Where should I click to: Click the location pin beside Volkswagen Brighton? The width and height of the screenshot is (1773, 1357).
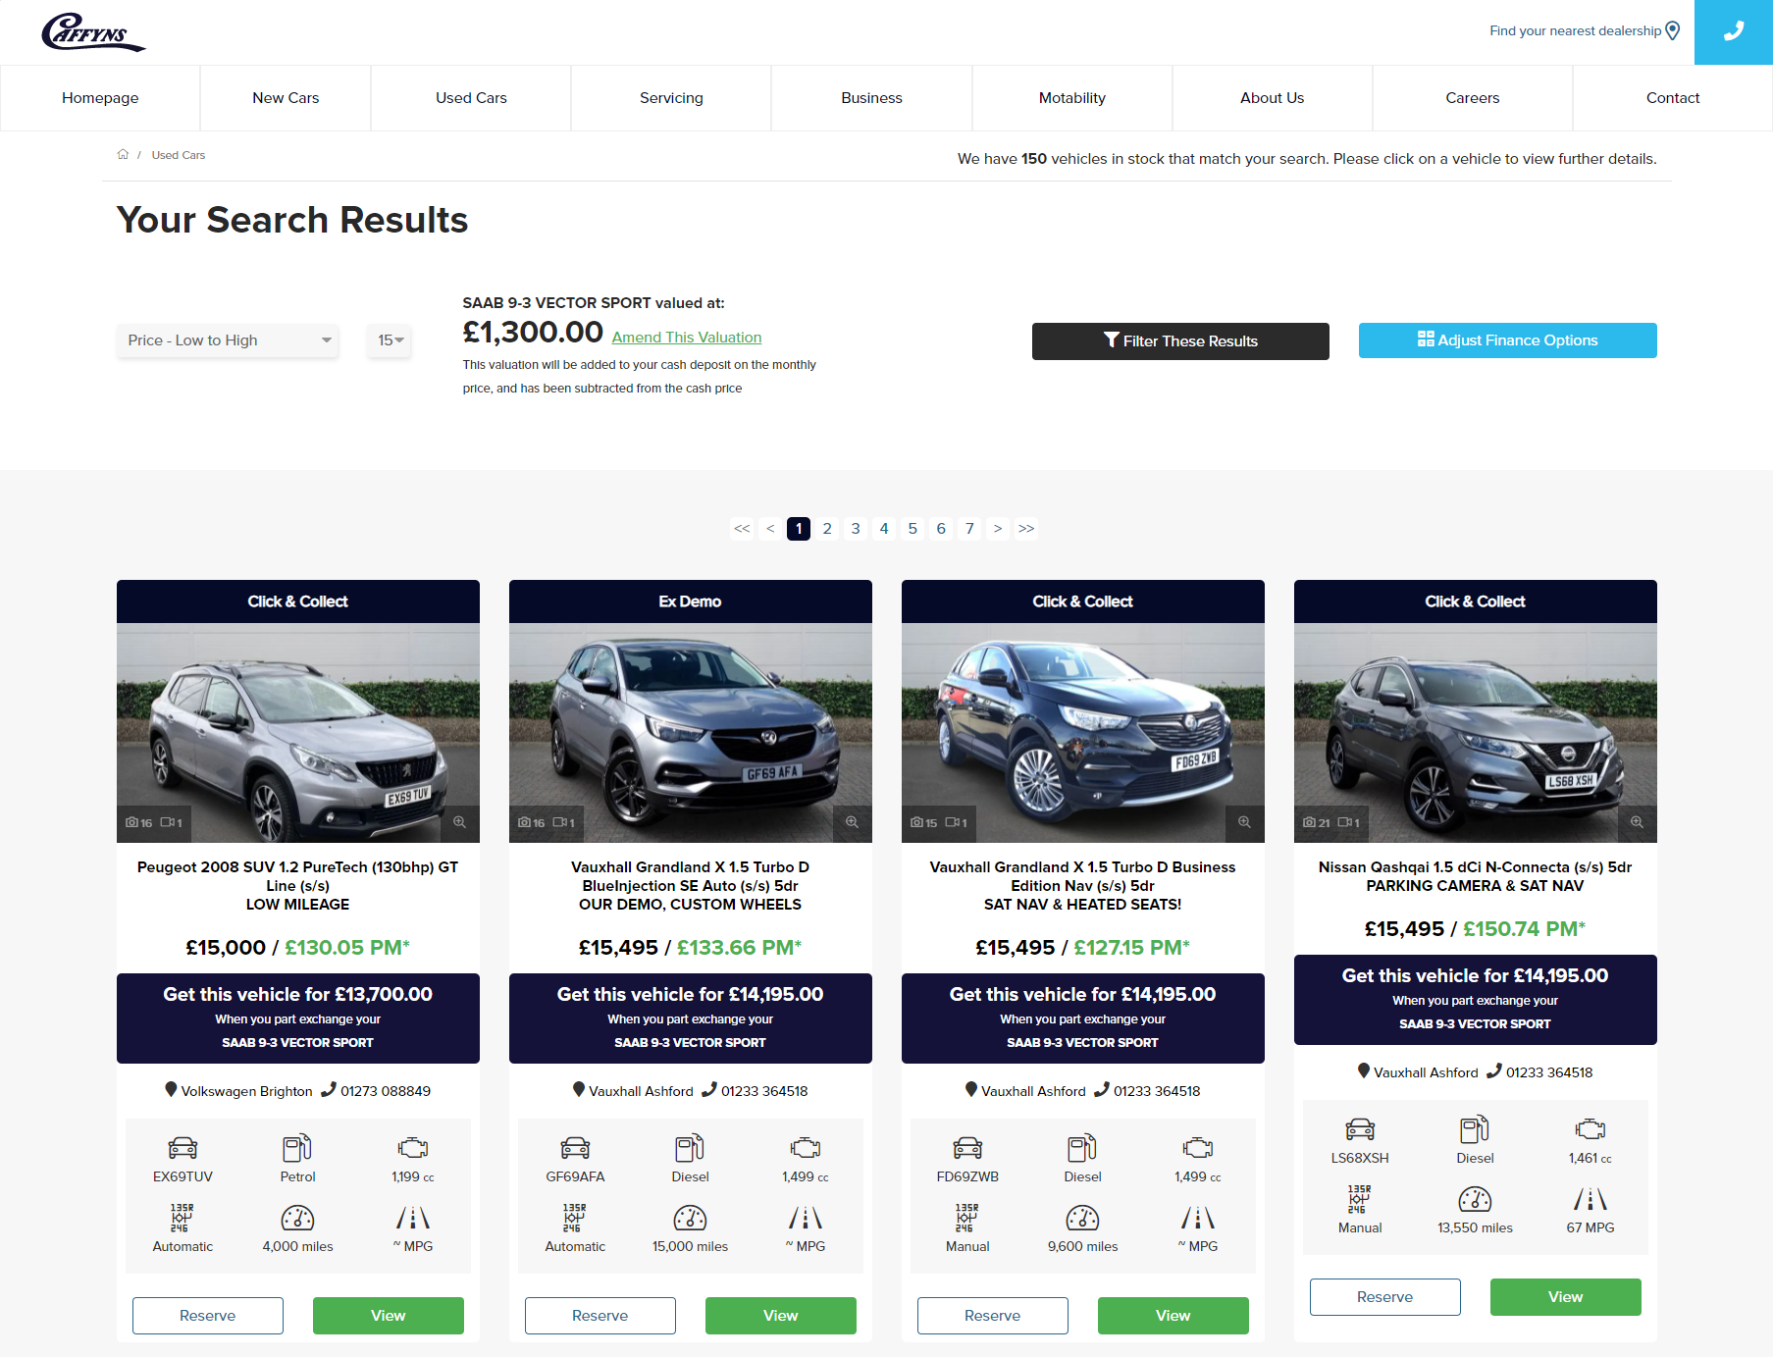[x=171, y=1089]
